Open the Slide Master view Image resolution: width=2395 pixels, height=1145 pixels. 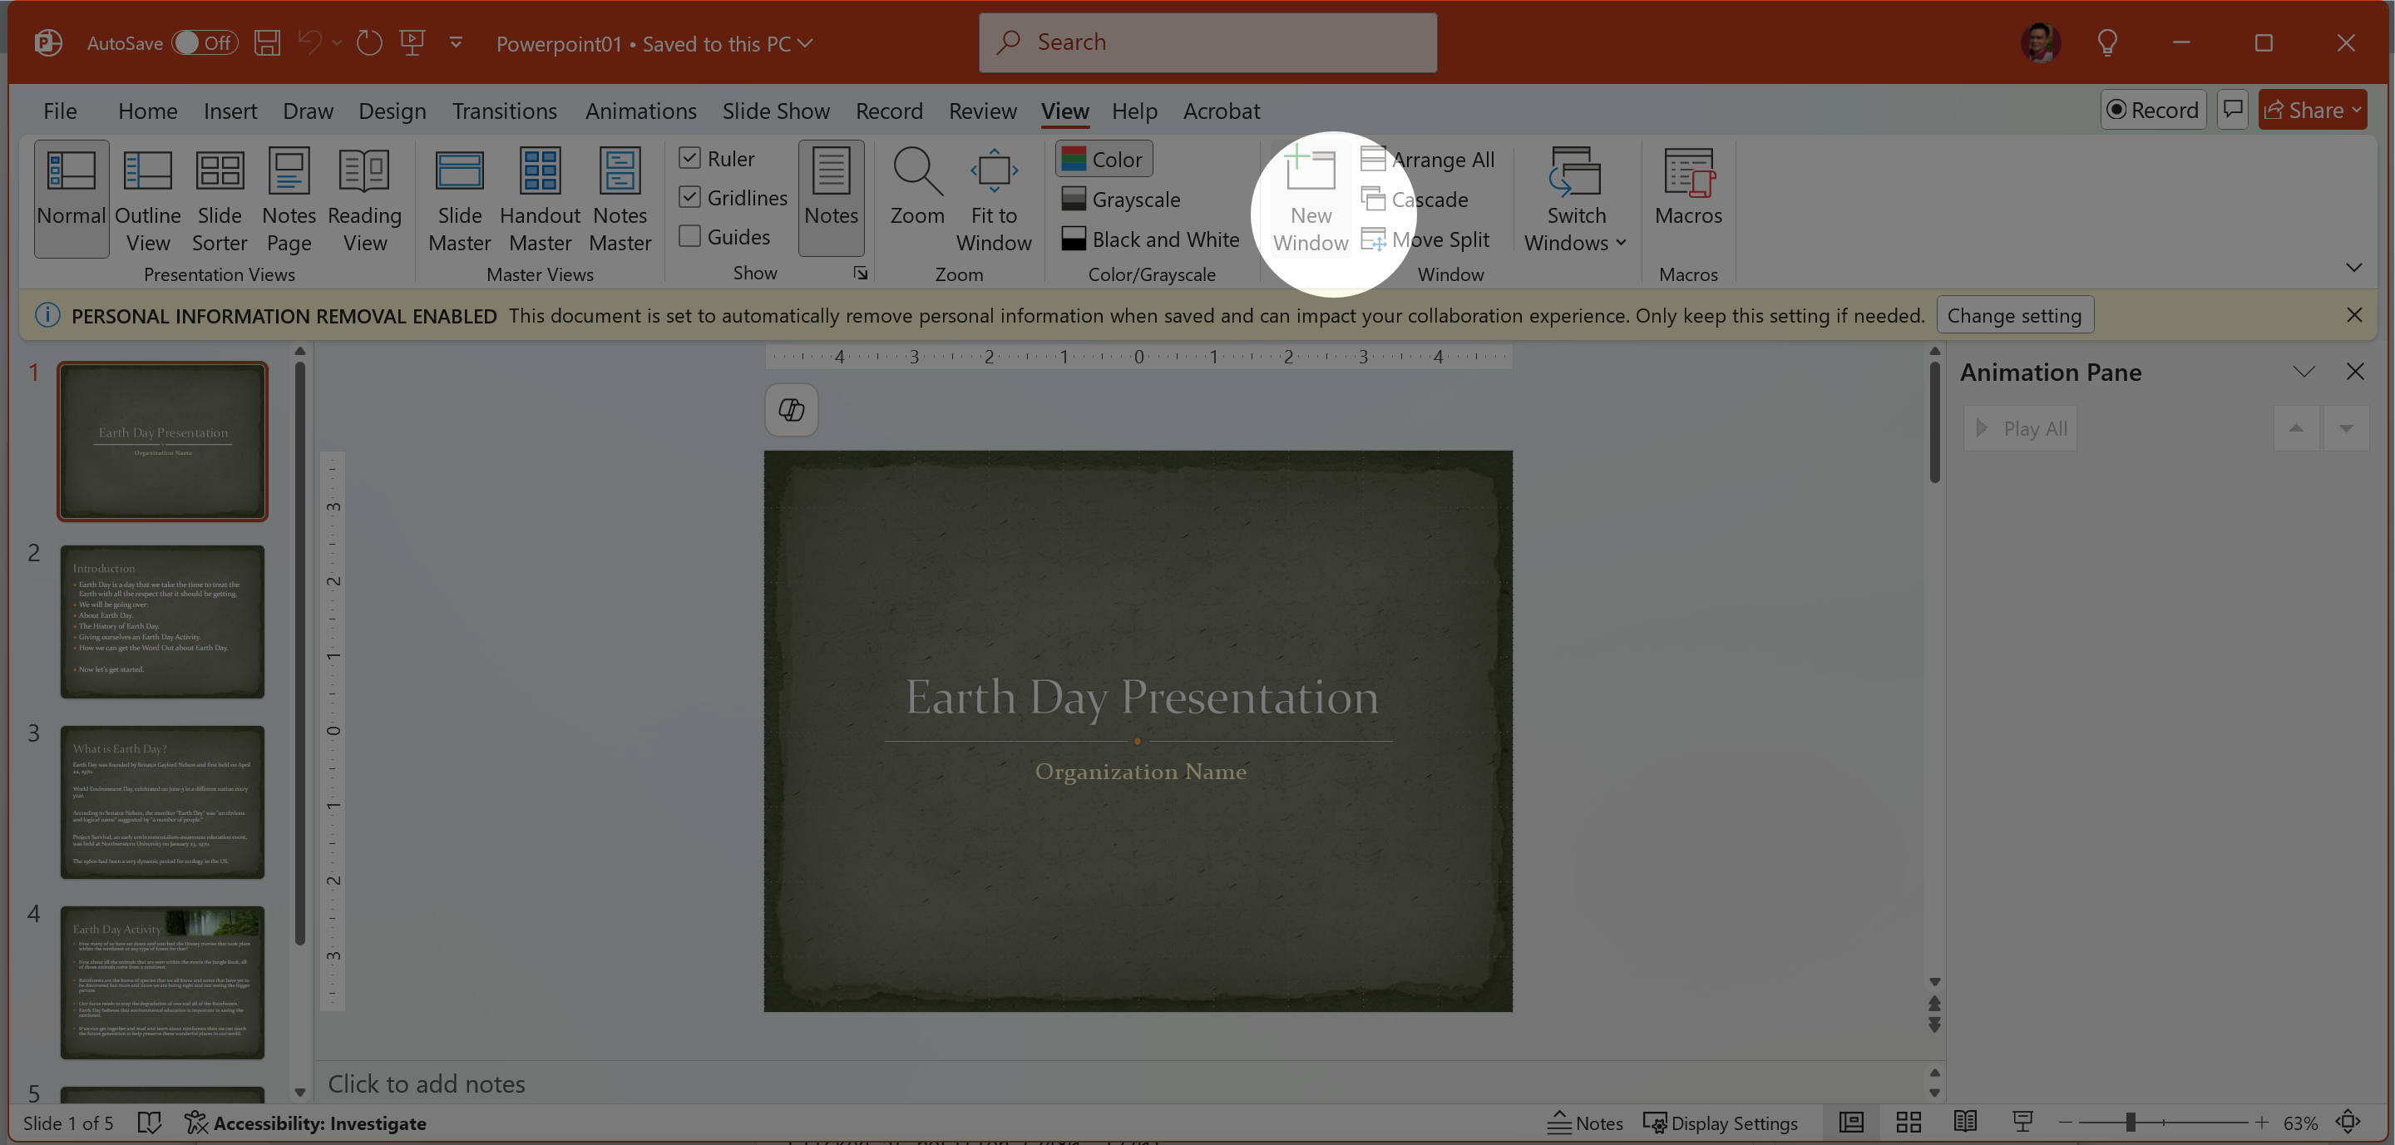coord(459,199)
